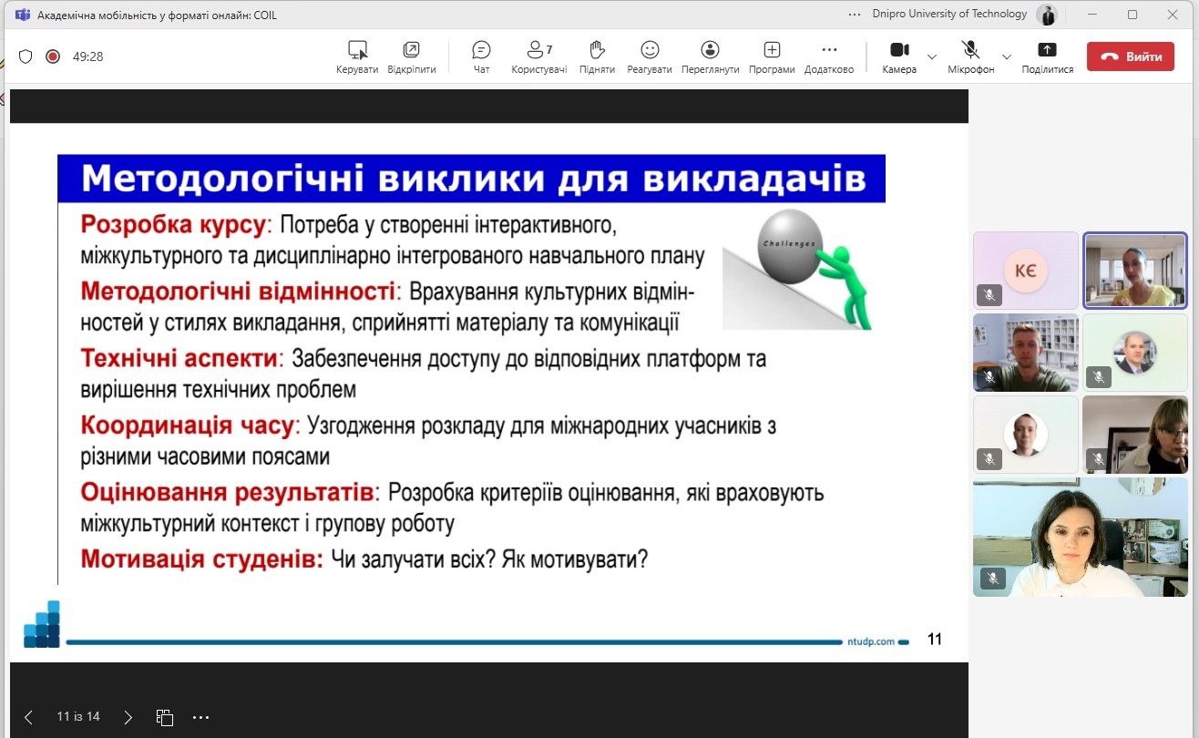1199x738 pixels.
Task: Show the Користувачі participants list
Action: coord(538,56)
